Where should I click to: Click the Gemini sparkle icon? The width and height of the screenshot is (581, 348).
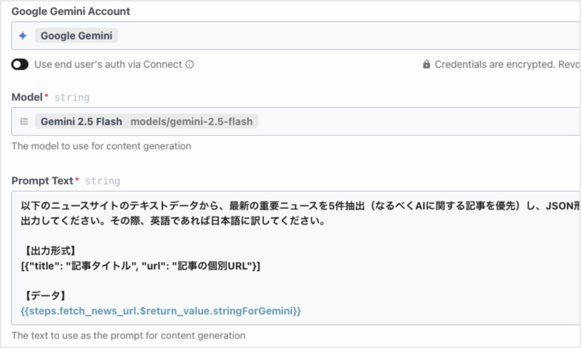tap(23, 36)
